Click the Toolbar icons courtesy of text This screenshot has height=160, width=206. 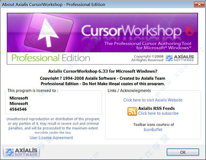coord(154,125)
